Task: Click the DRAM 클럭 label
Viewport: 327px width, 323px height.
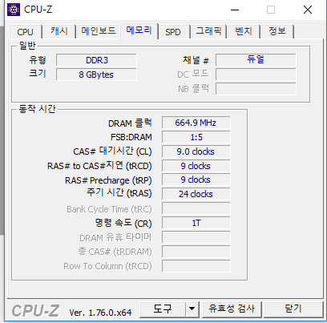Action: pyautogui.click(x=130, y=123)
